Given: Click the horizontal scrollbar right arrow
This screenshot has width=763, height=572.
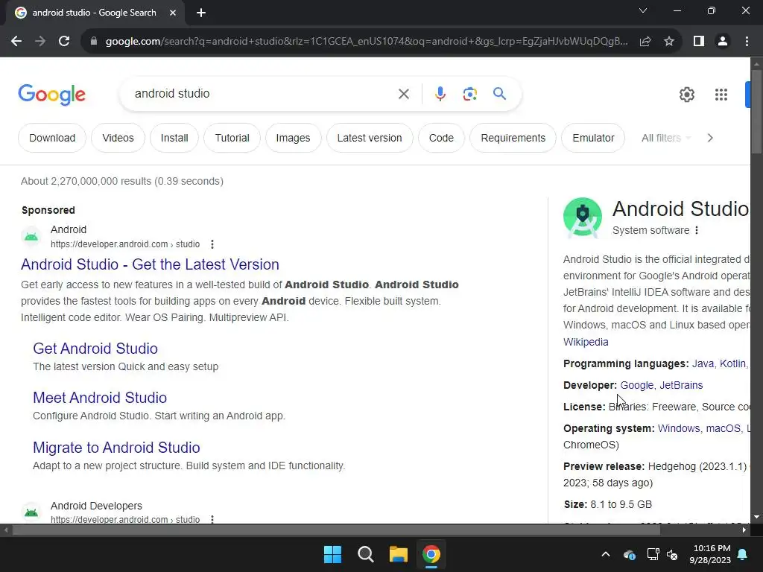Looking at the screenshot, I should coord(744,530).
